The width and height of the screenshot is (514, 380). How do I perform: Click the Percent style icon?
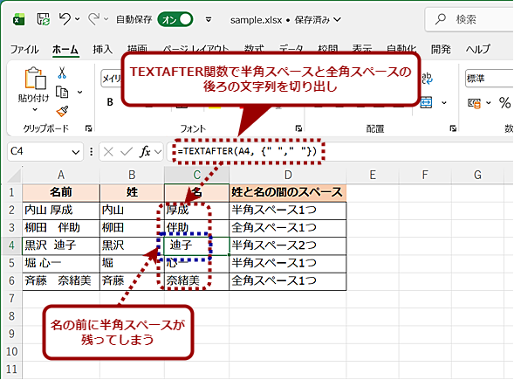[x=504, y=103]
